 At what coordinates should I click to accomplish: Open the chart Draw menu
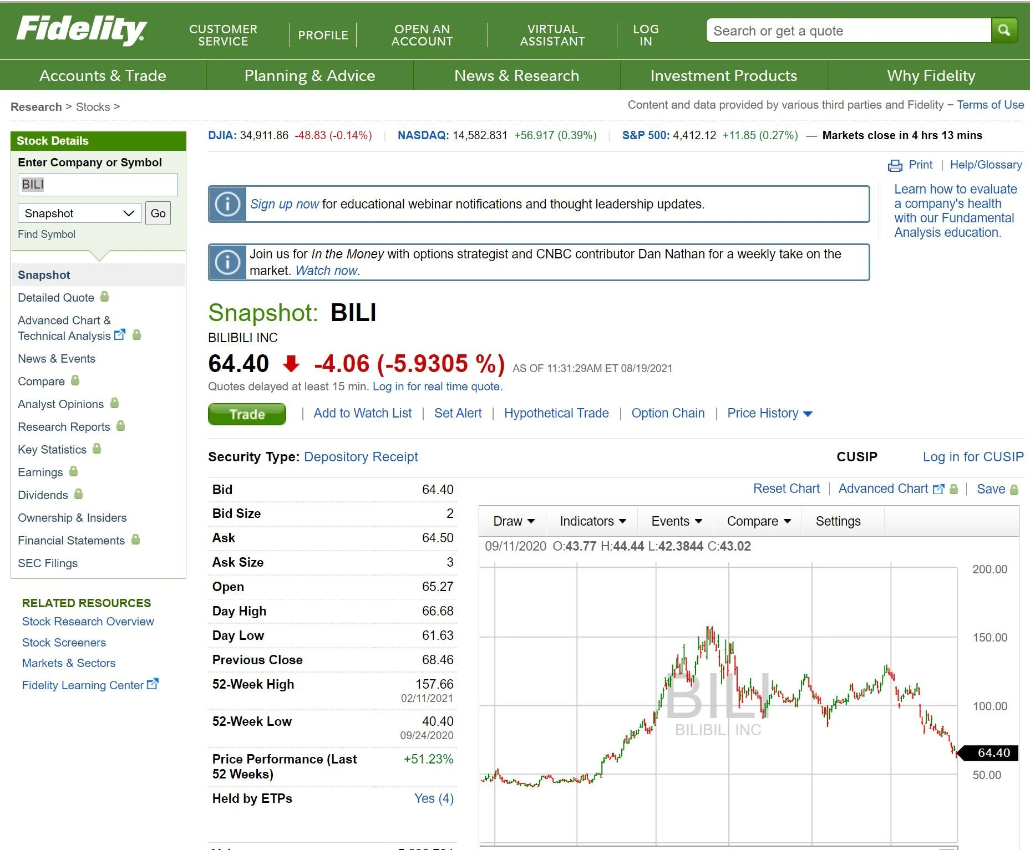point(514,521)
